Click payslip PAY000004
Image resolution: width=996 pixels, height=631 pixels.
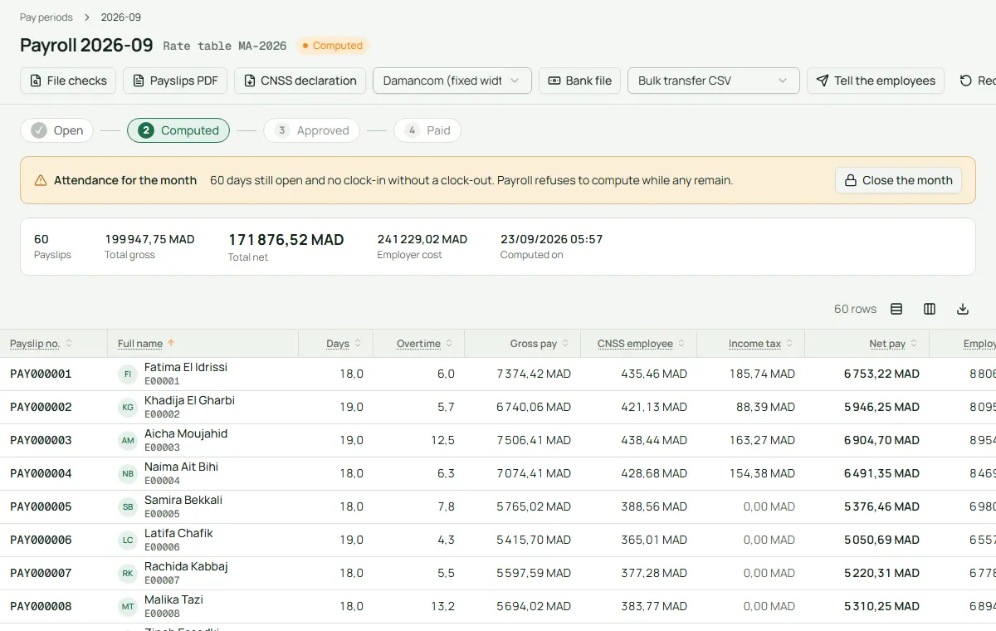pos(41,474)
